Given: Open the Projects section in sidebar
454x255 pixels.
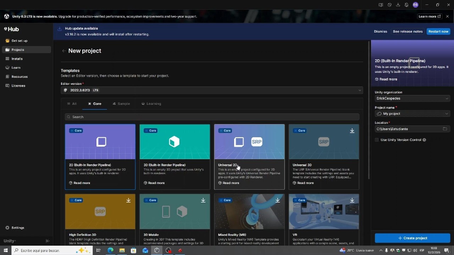Looking at the screenshot, I should point(27,50).
